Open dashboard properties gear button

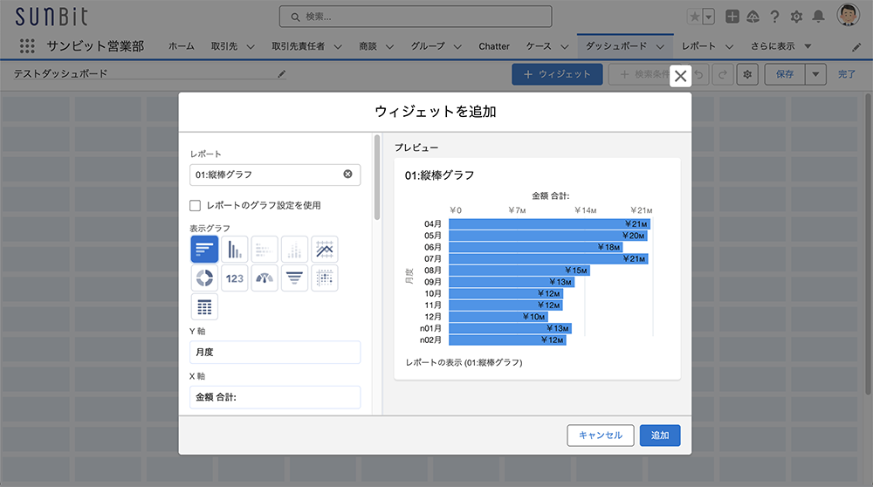[x=747, y=74]
